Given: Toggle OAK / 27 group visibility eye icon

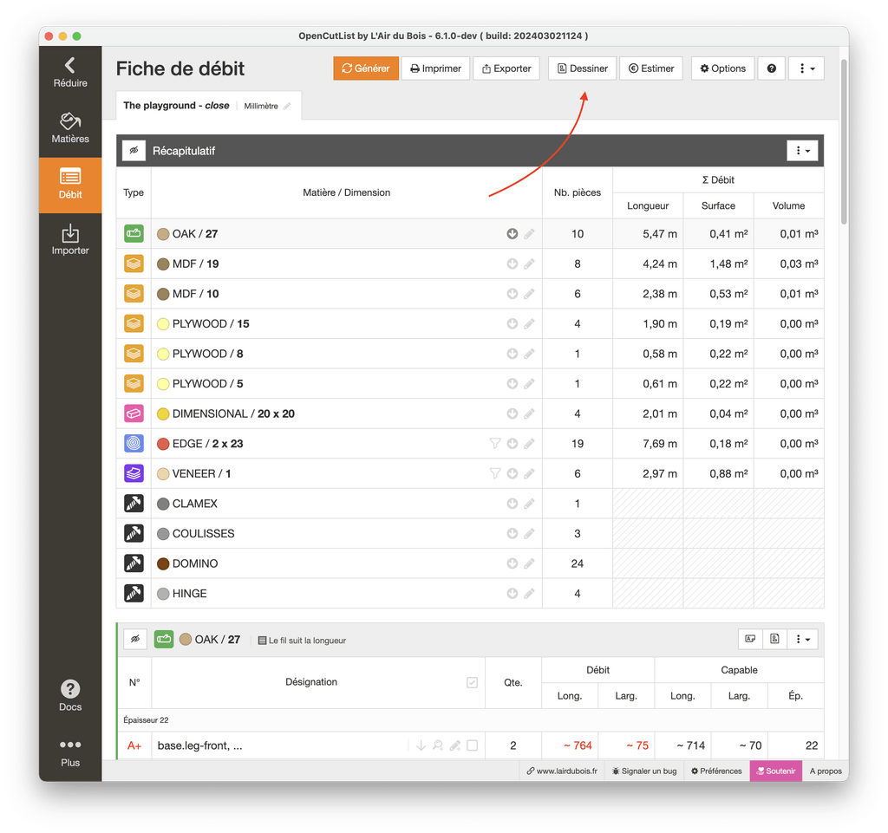Looking at the screenshot, I should coord(135,640).
